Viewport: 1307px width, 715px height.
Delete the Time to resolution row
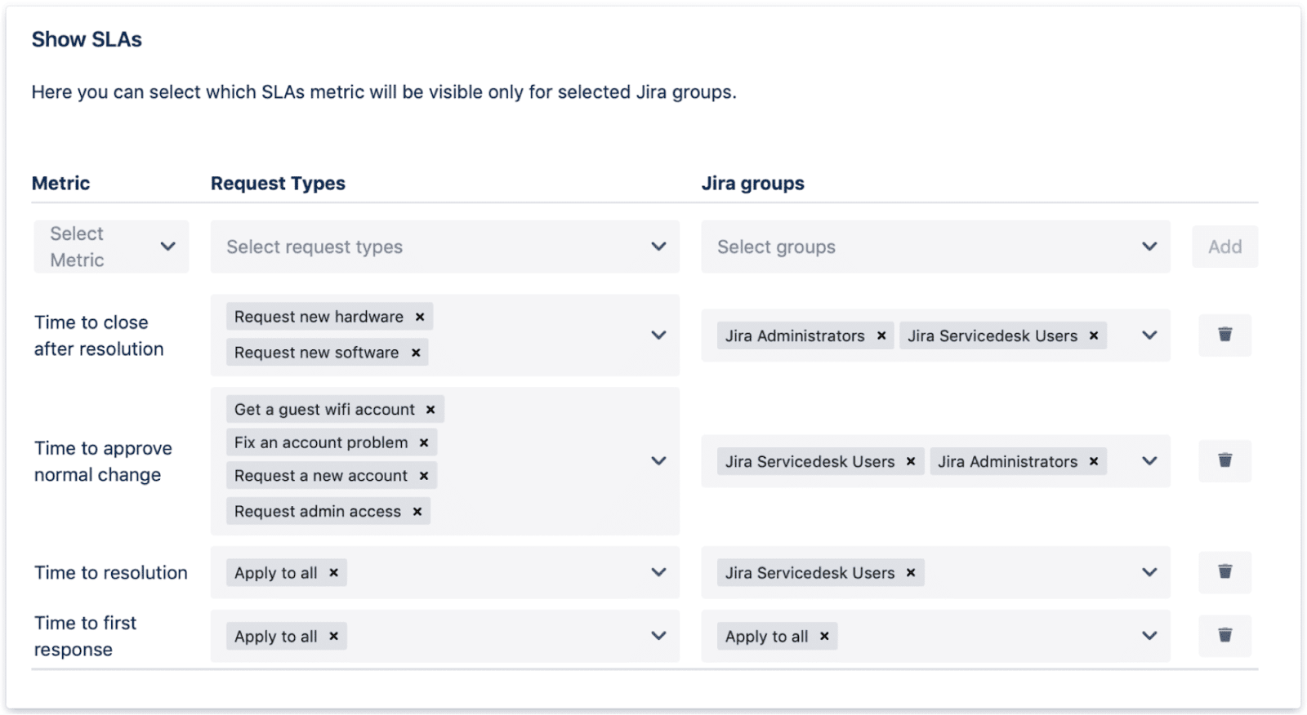(1224, 571)
